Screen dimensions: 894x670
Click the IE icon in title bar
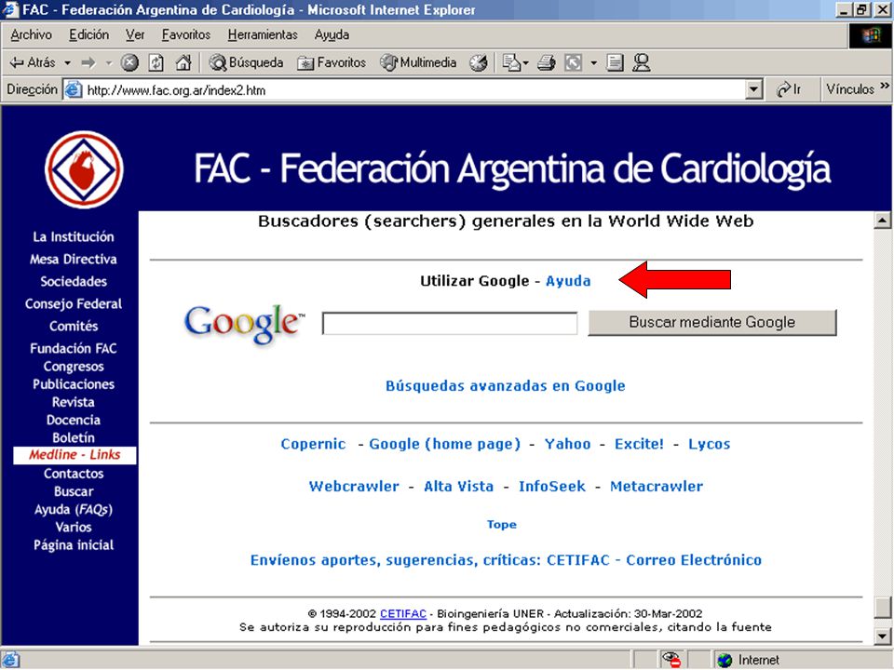point(11,9)
